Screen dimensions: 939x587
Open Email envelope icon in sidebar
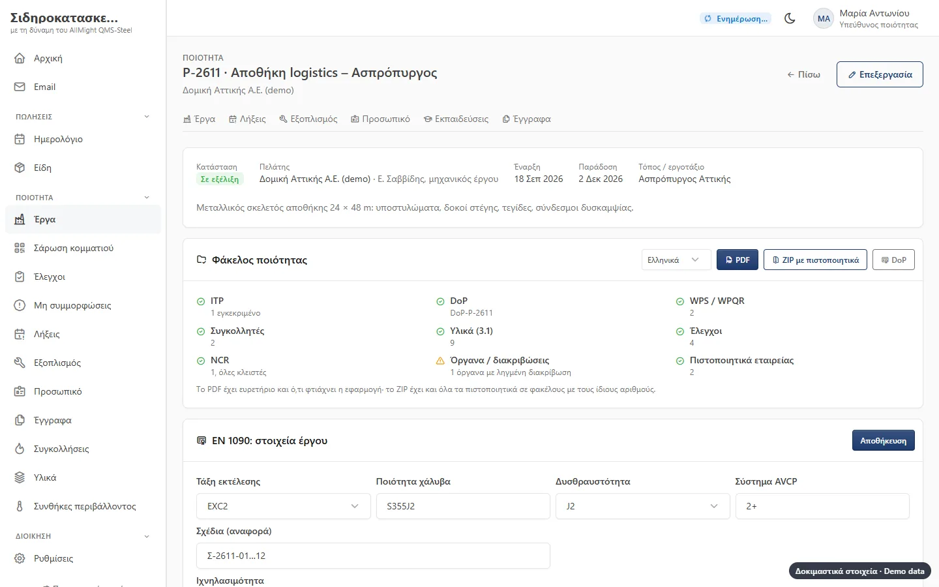pyautogui.click(x=20, y=87)
